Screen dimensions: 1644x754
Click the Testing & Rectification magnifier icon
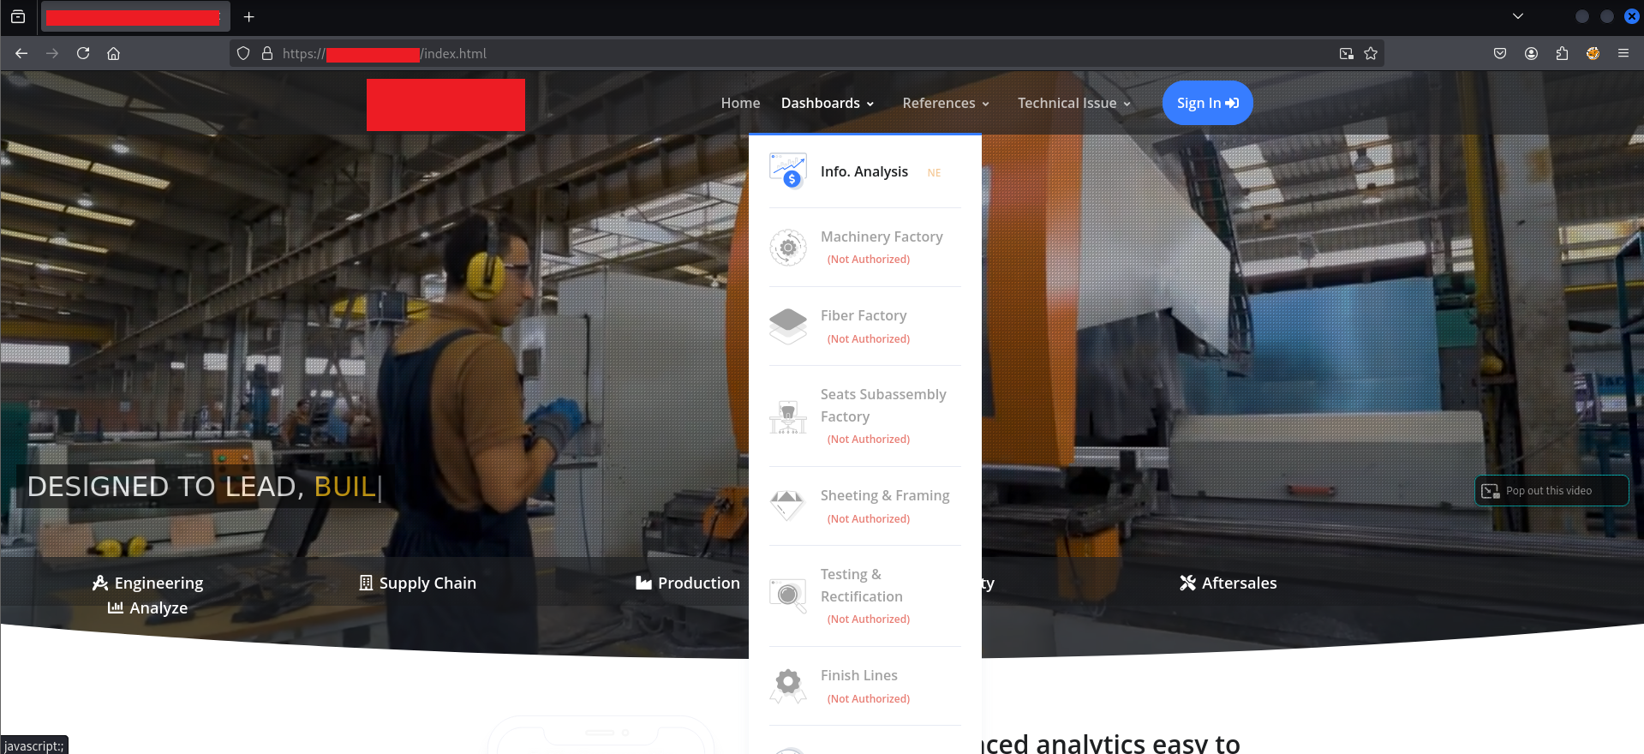click(788, 596)
